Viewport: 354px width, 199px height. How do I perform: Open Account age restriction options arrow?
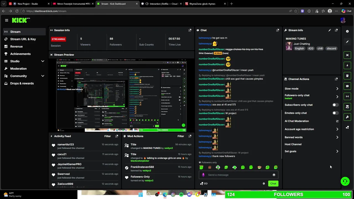337,129
